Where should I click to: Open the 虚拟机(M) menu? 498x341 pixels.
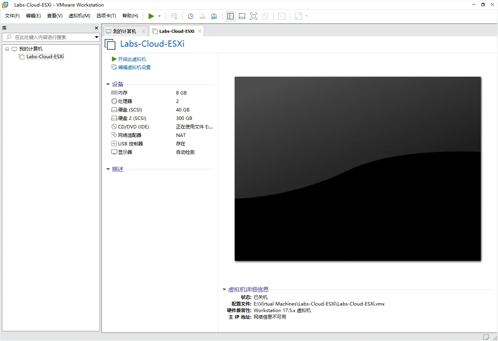(x=79, y=16)
